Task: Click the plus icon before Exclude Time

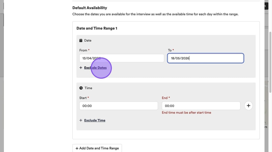Action: pos(81,120)
